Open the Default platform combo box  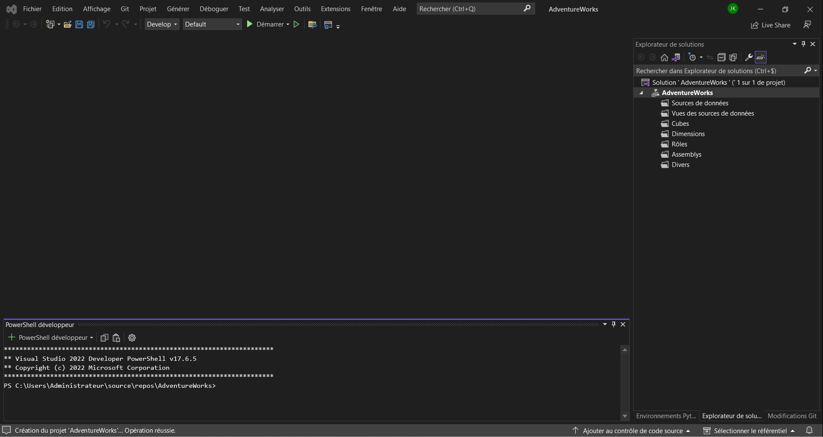pyautogui.click(x=212, y=24)
